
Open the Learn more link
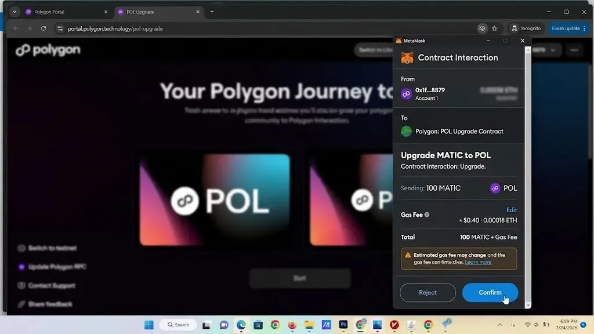pyautogui.click(x=478, y=262)
